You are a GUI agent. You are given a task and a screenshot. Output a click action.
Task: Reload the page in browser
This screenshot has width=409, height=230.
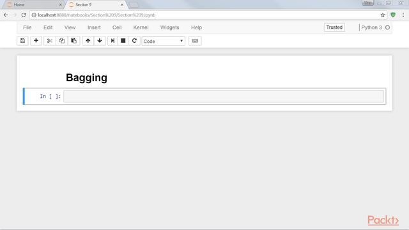pyautogui.click(x=24, y=15)
